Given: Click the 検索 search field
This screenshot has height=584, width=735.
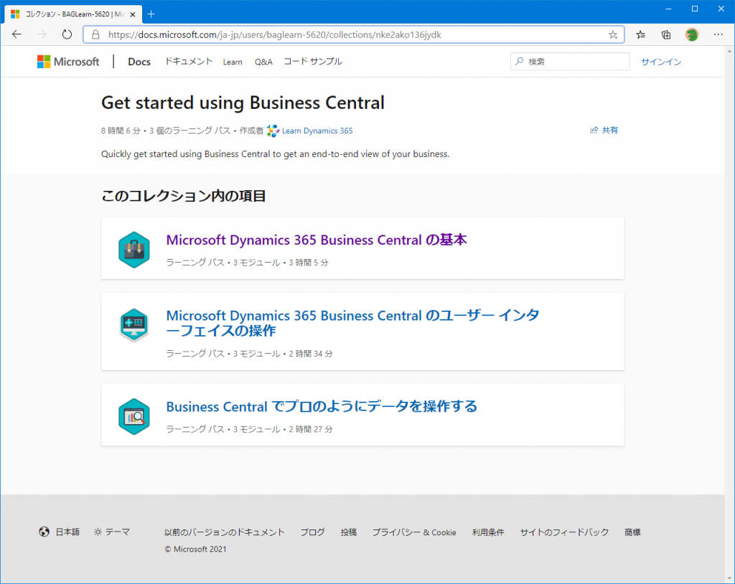Looking at the screenshot, I should click(x=570, y=62).
